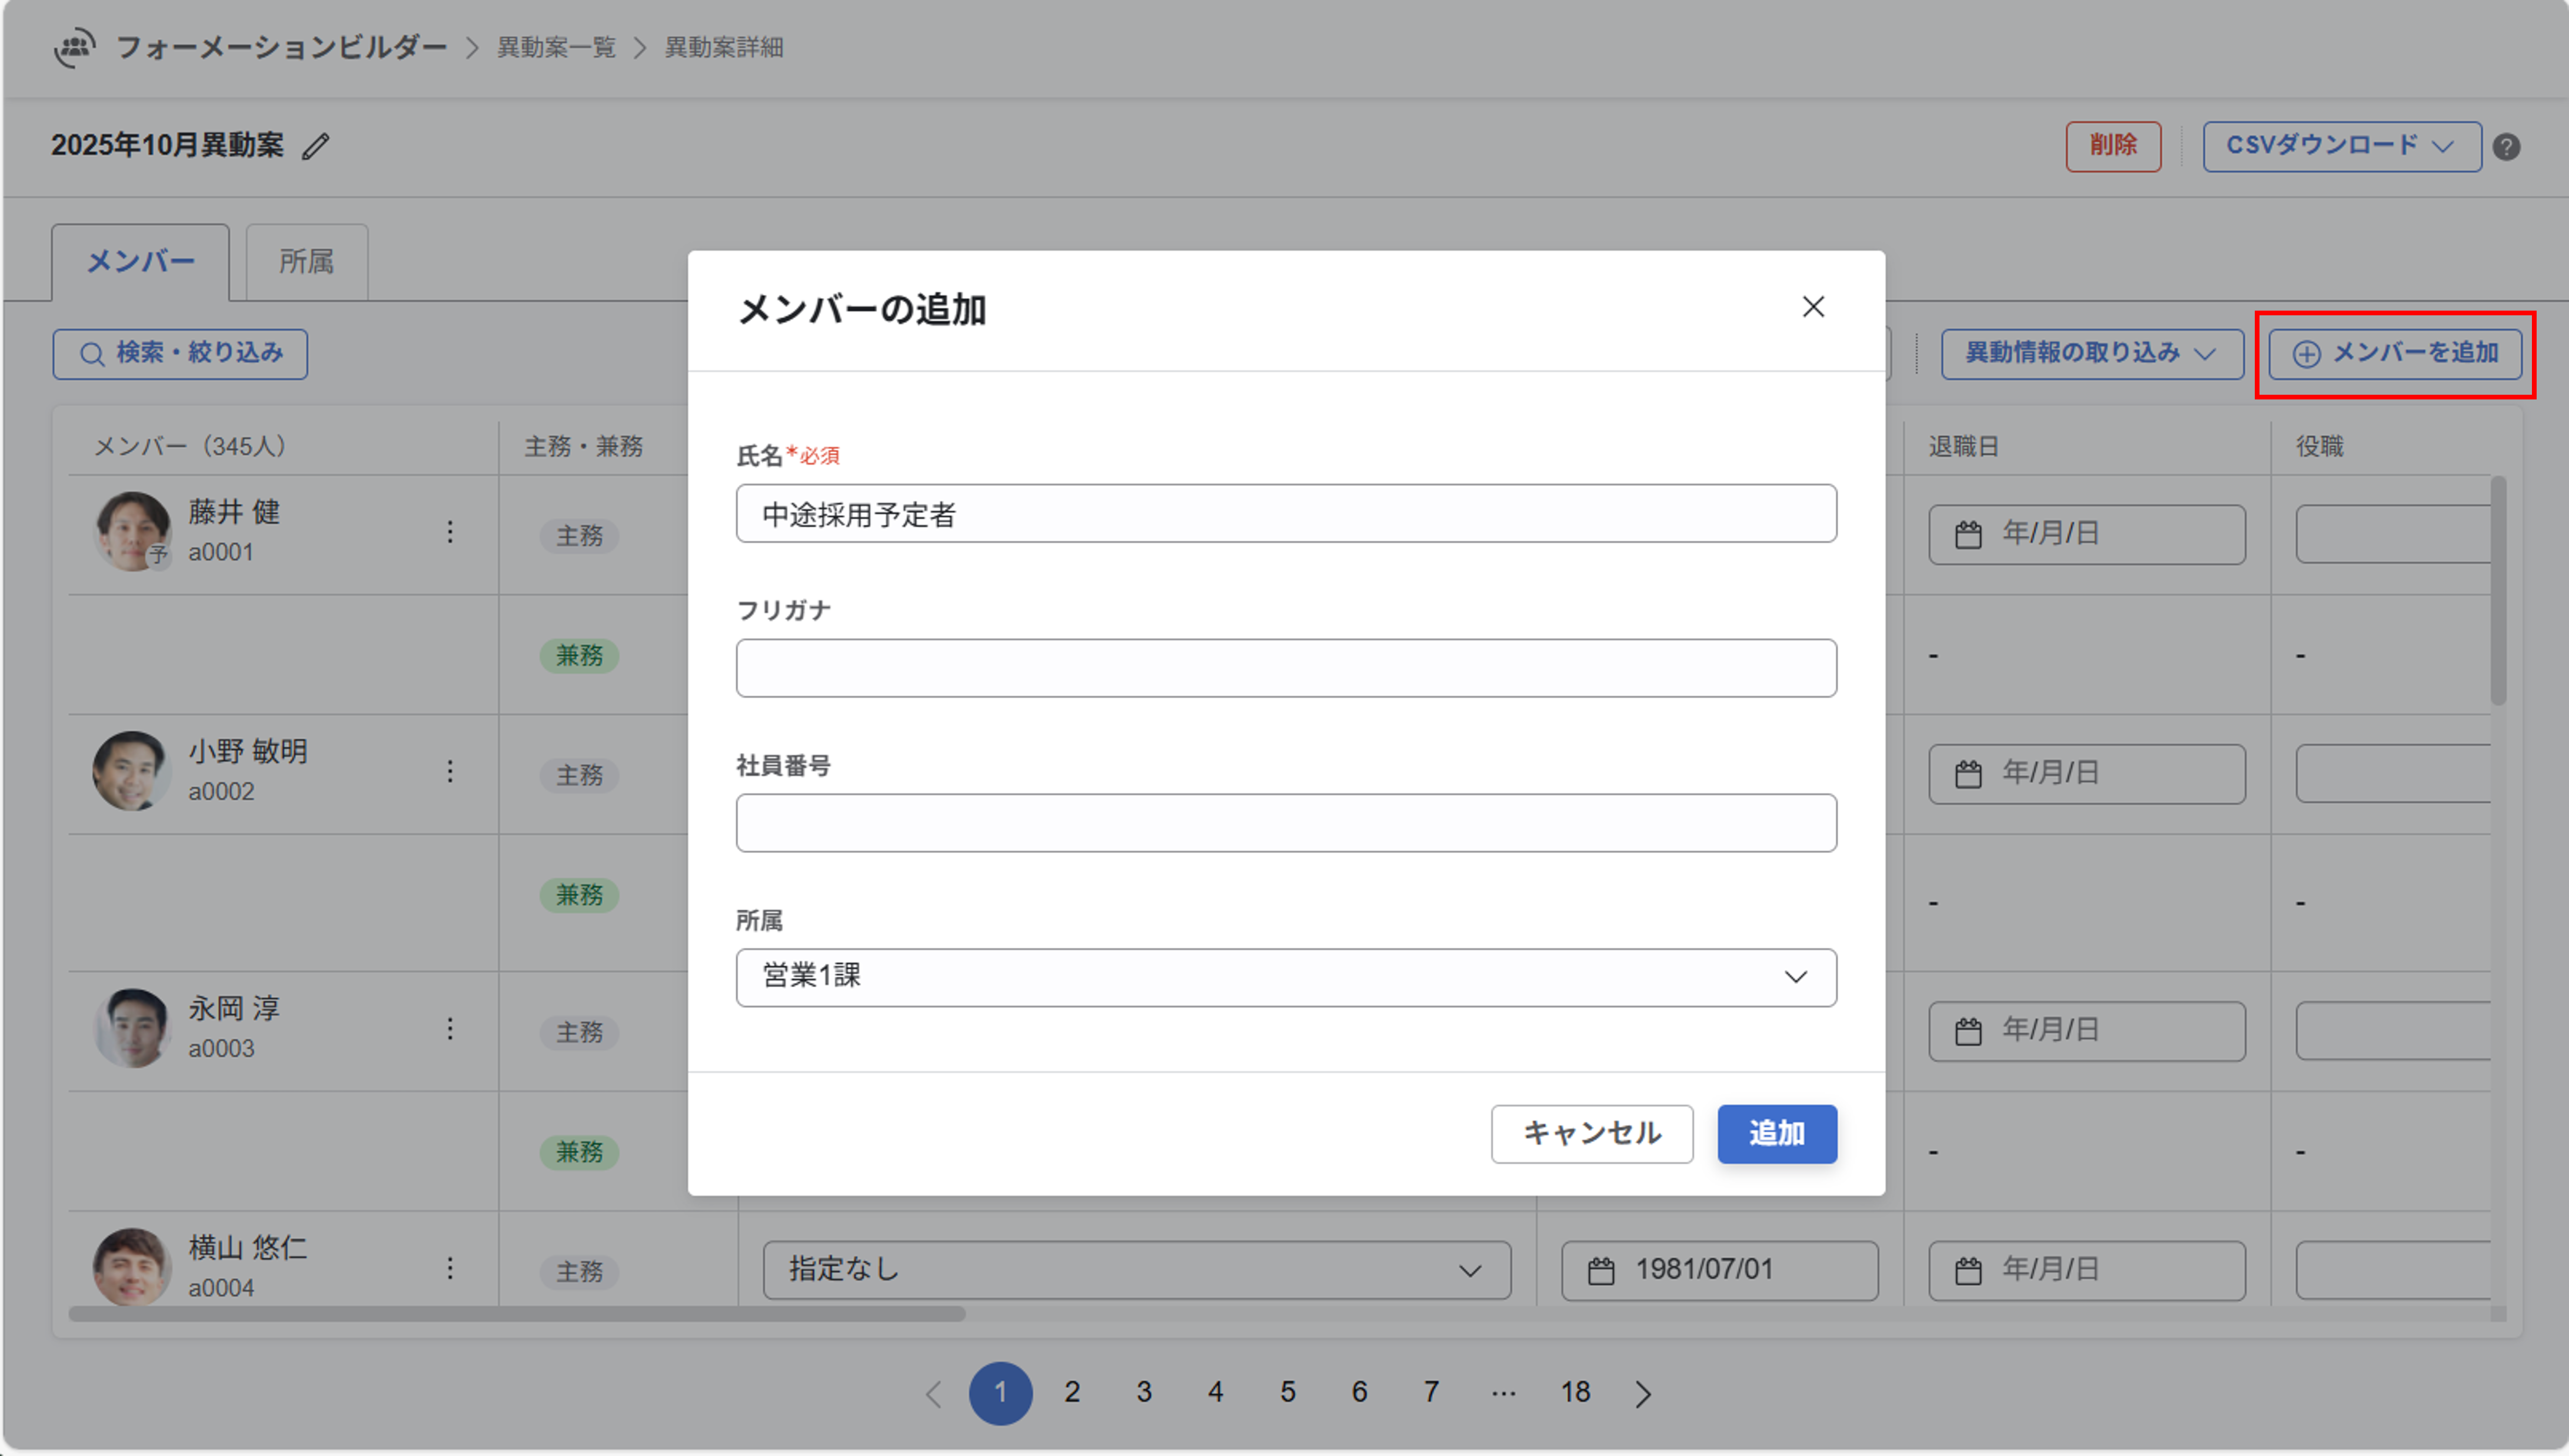Click the 異動案一覧 breadcrumb link
2569x1456 pixels.
[x=556, y=47]
